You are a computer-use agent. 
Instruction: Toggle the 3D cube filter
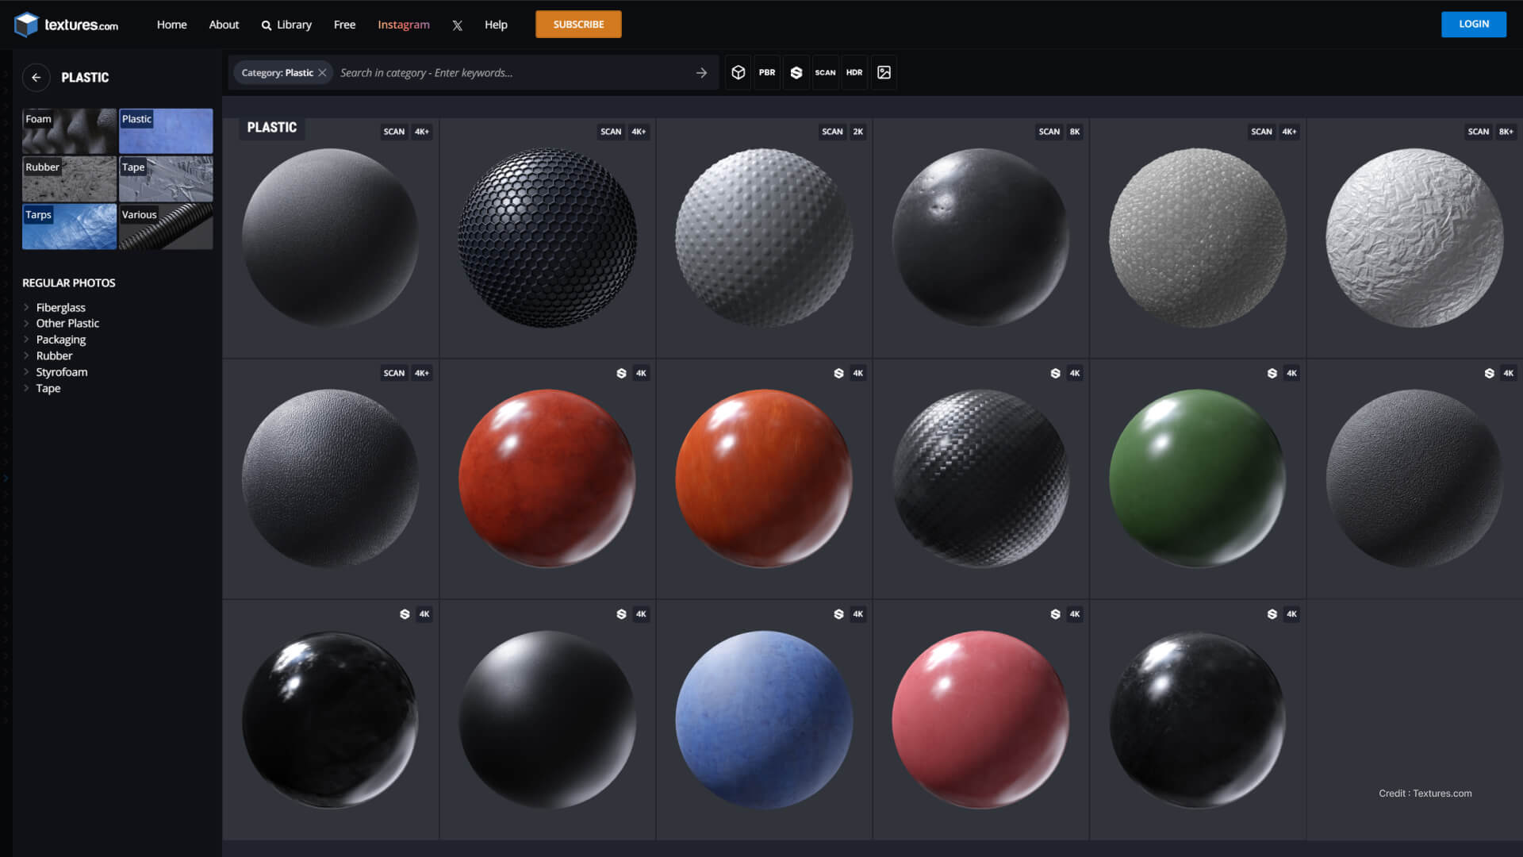coord(738,72)
